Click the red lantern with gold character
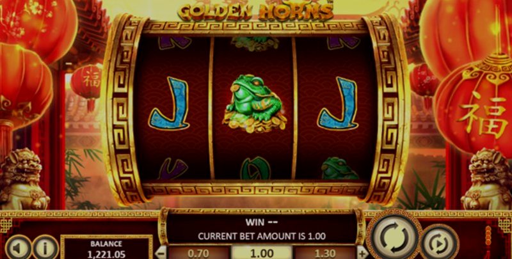Screen dimensions: 512x259 (x=475, y=107)
